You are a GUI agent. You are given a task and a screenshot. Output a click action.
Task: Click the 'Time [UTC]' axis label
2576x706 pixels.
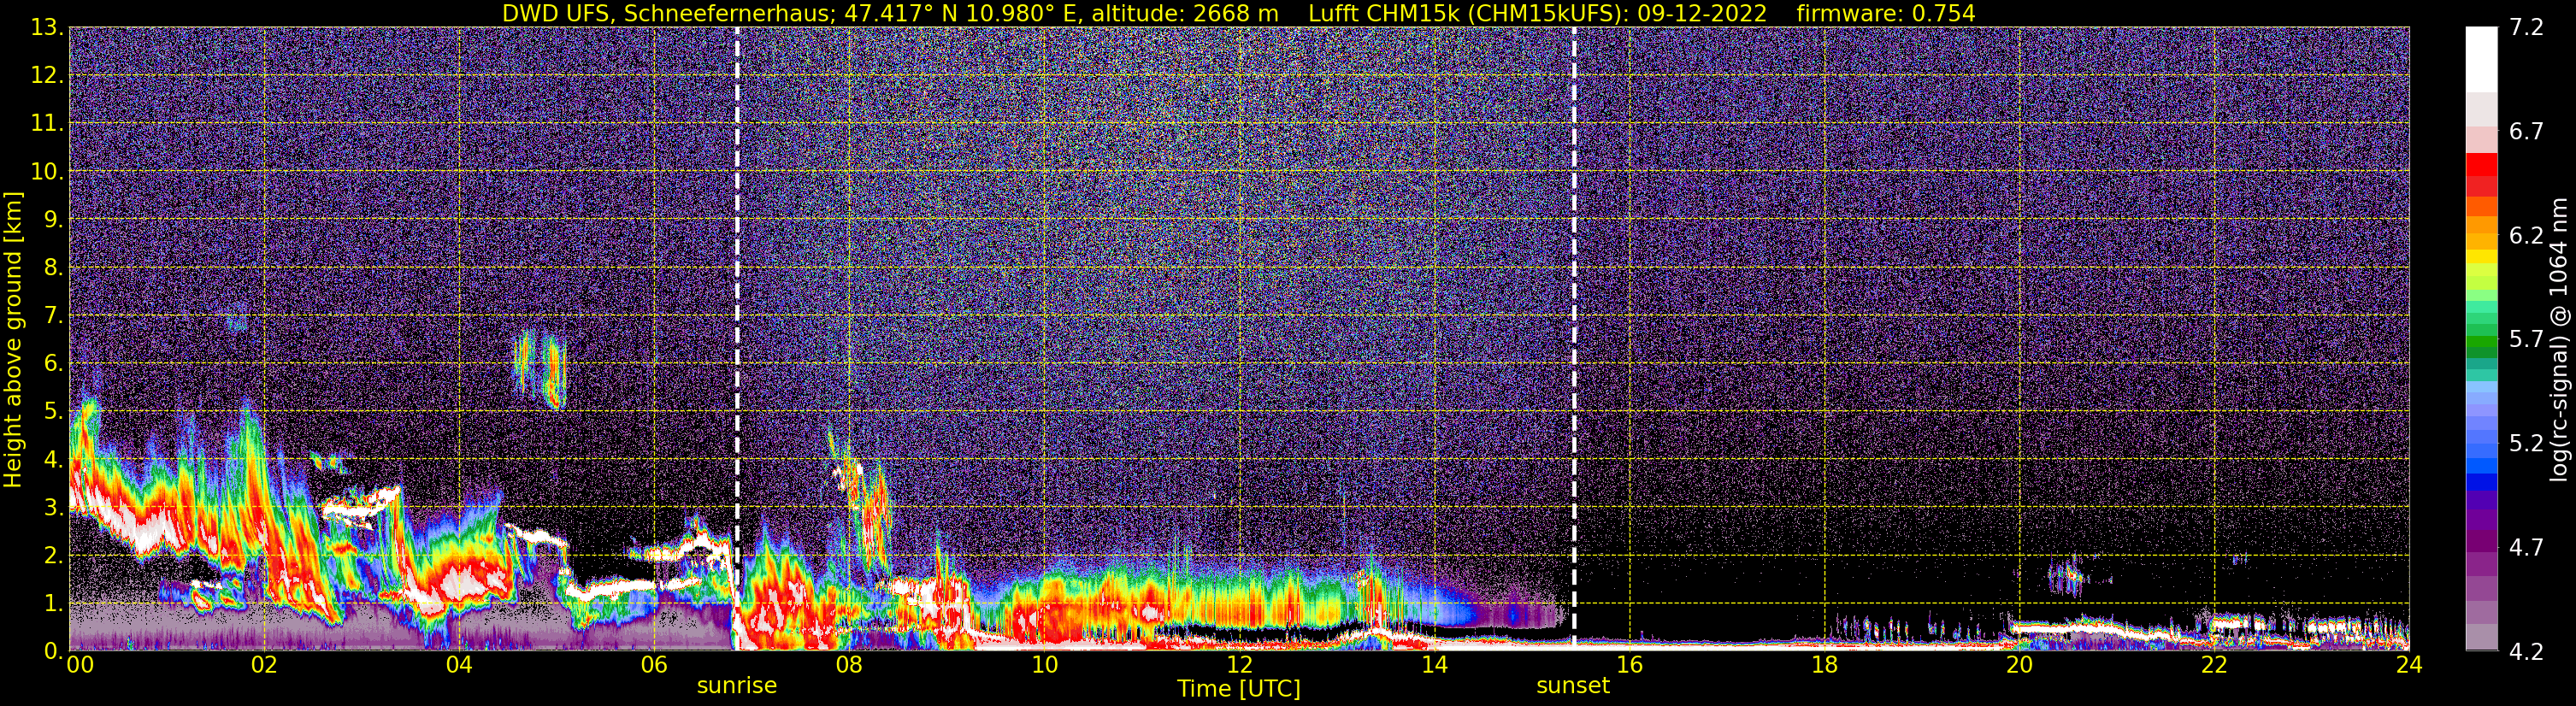click(x=1239, y=689)
